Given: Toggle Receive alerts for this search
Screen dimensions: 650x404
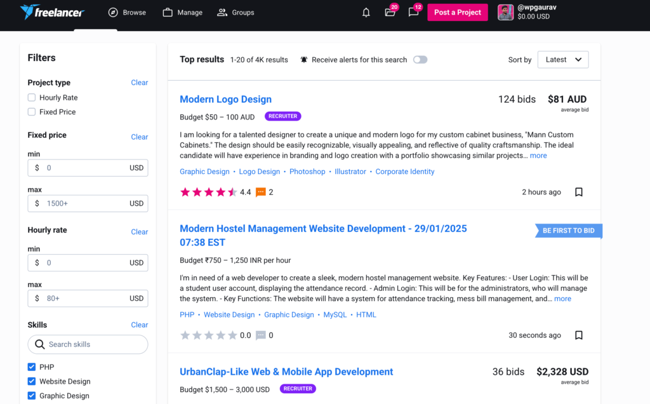Looking at the screenshot, I should click(x=420, y=60).
